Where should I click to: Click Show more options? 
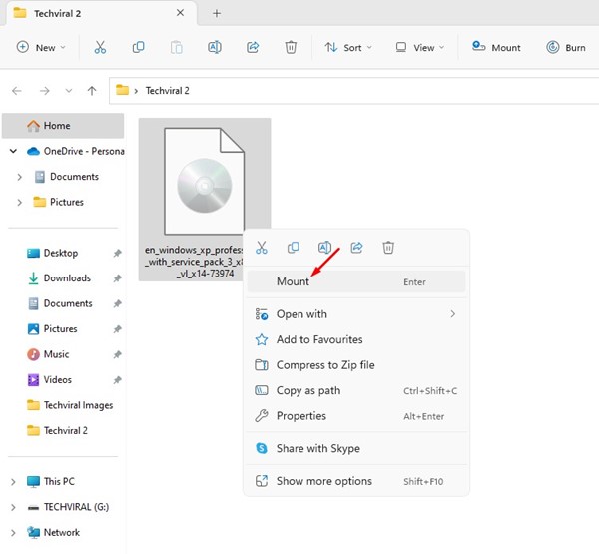click(356, 481)
